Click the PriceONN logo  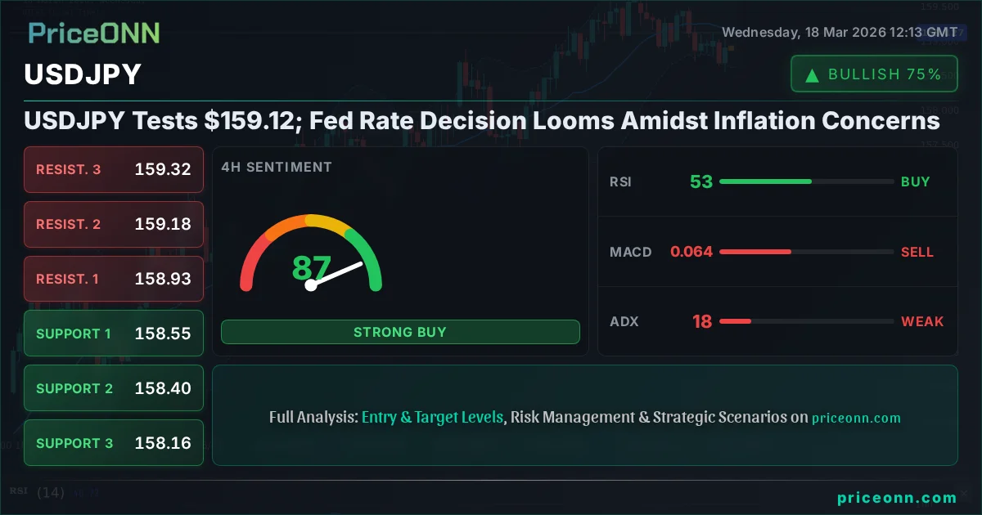[x=94, y=33]
